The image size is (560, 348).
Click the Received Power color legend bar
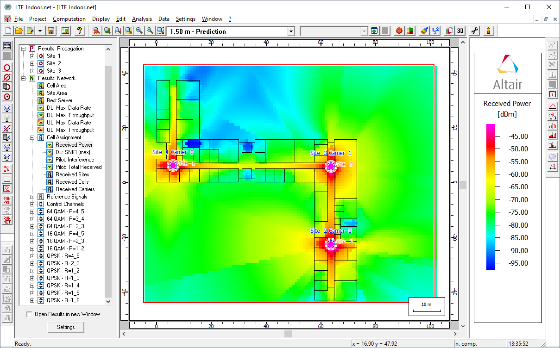(491, 197)
